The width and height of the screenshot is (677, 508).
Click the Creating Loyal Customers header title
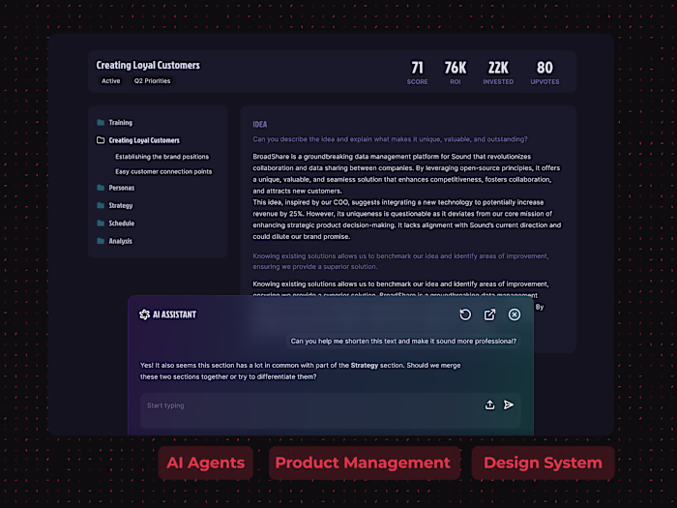(x=148, y=65)
